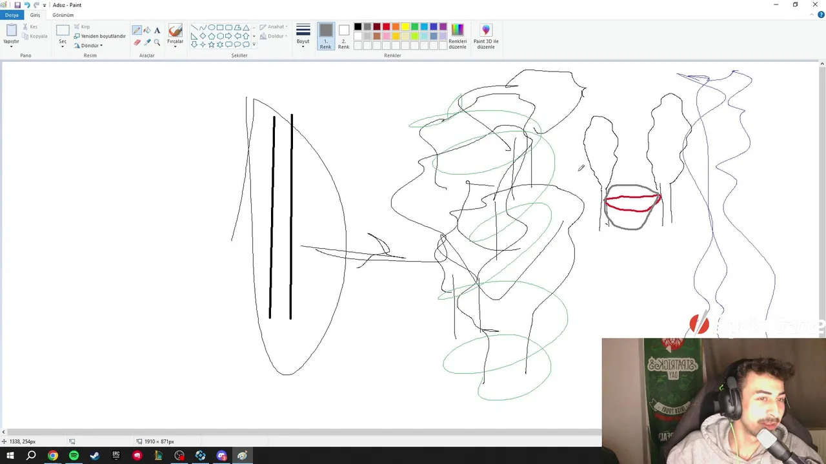Open the Dosya menu
Viewport: 826px width, 464px height.
pyautogui.click(x=12, y=15)
